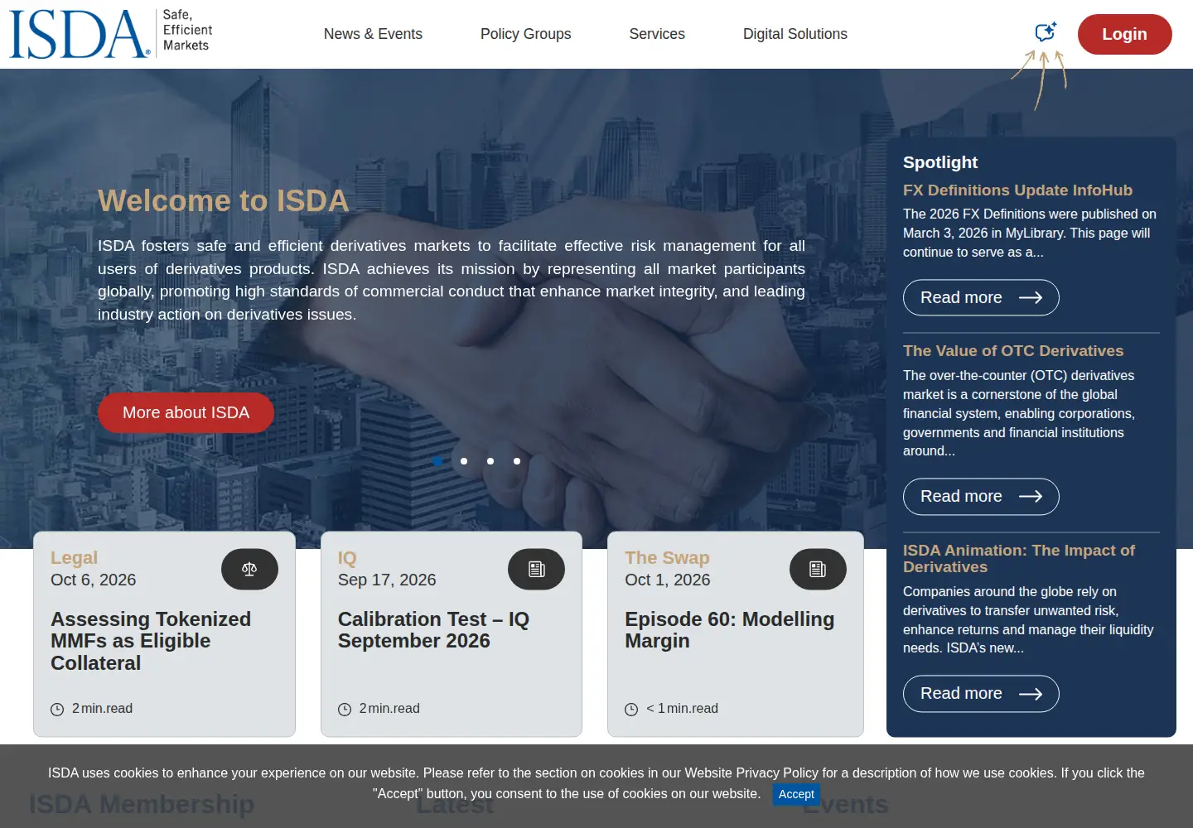Open Assessing Tokenized MMFs as Eligible Collateral
Screen dimensions: 1193x828
click(x=151, y=641)
